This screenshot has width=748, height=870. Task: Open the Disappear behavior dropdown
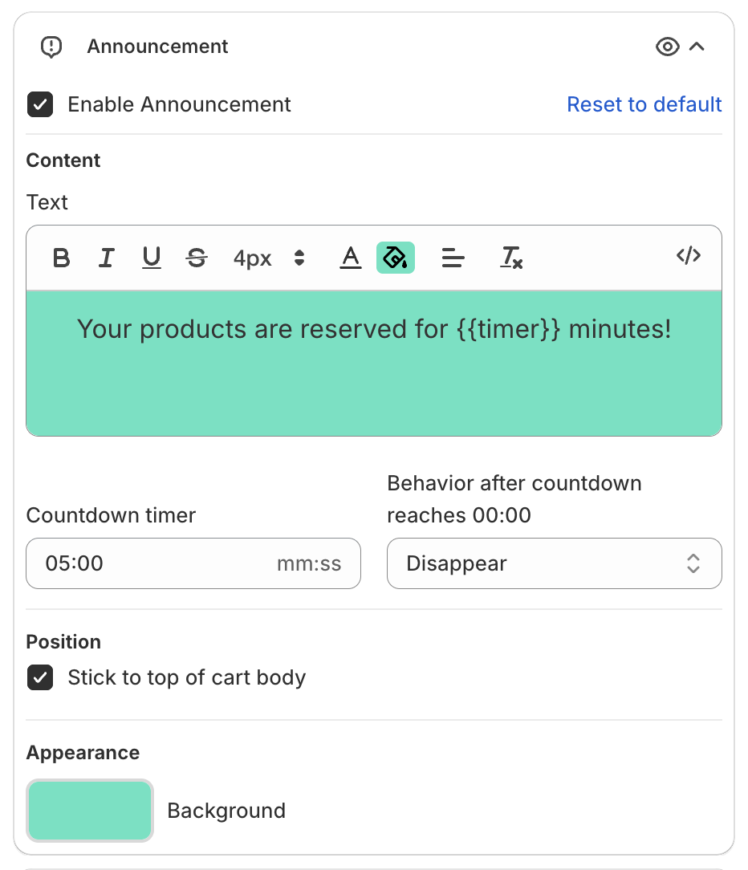(555, 563)
